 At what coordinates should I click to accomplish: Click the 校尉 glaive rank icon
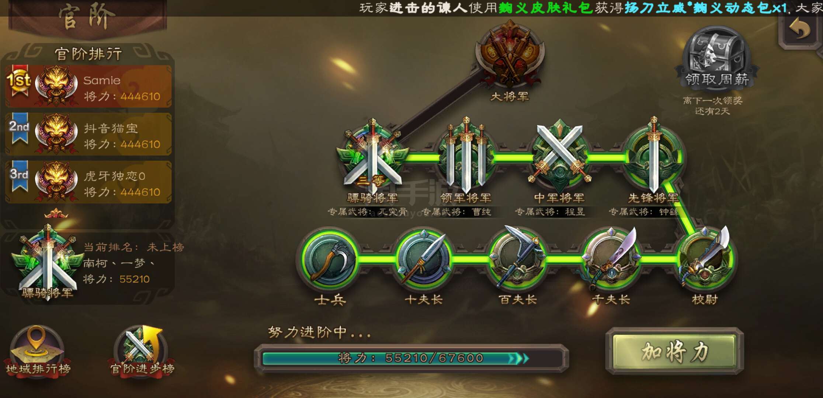(x=705, y=258)
